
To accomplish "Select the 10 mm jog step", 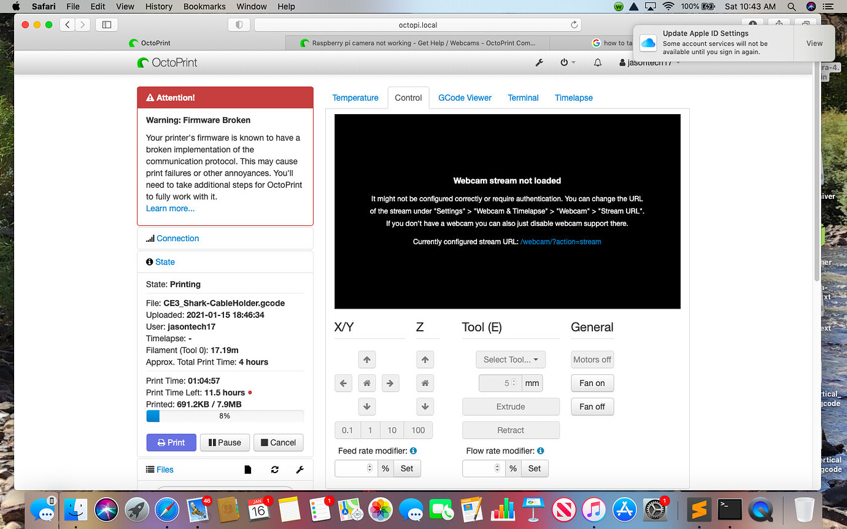I will (392, 430).
